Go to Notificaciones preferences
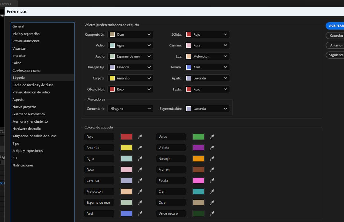 pos(43,165)
